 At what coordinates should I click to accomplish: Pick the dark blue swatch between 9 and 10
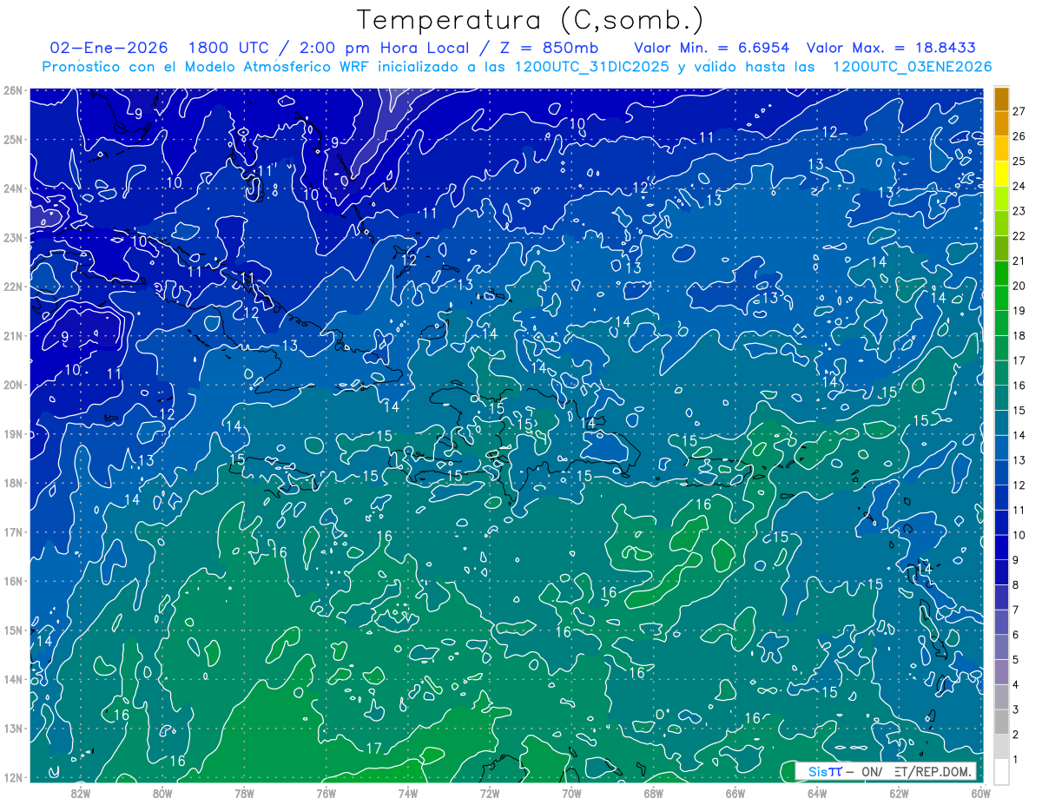tap(1001, 546)
